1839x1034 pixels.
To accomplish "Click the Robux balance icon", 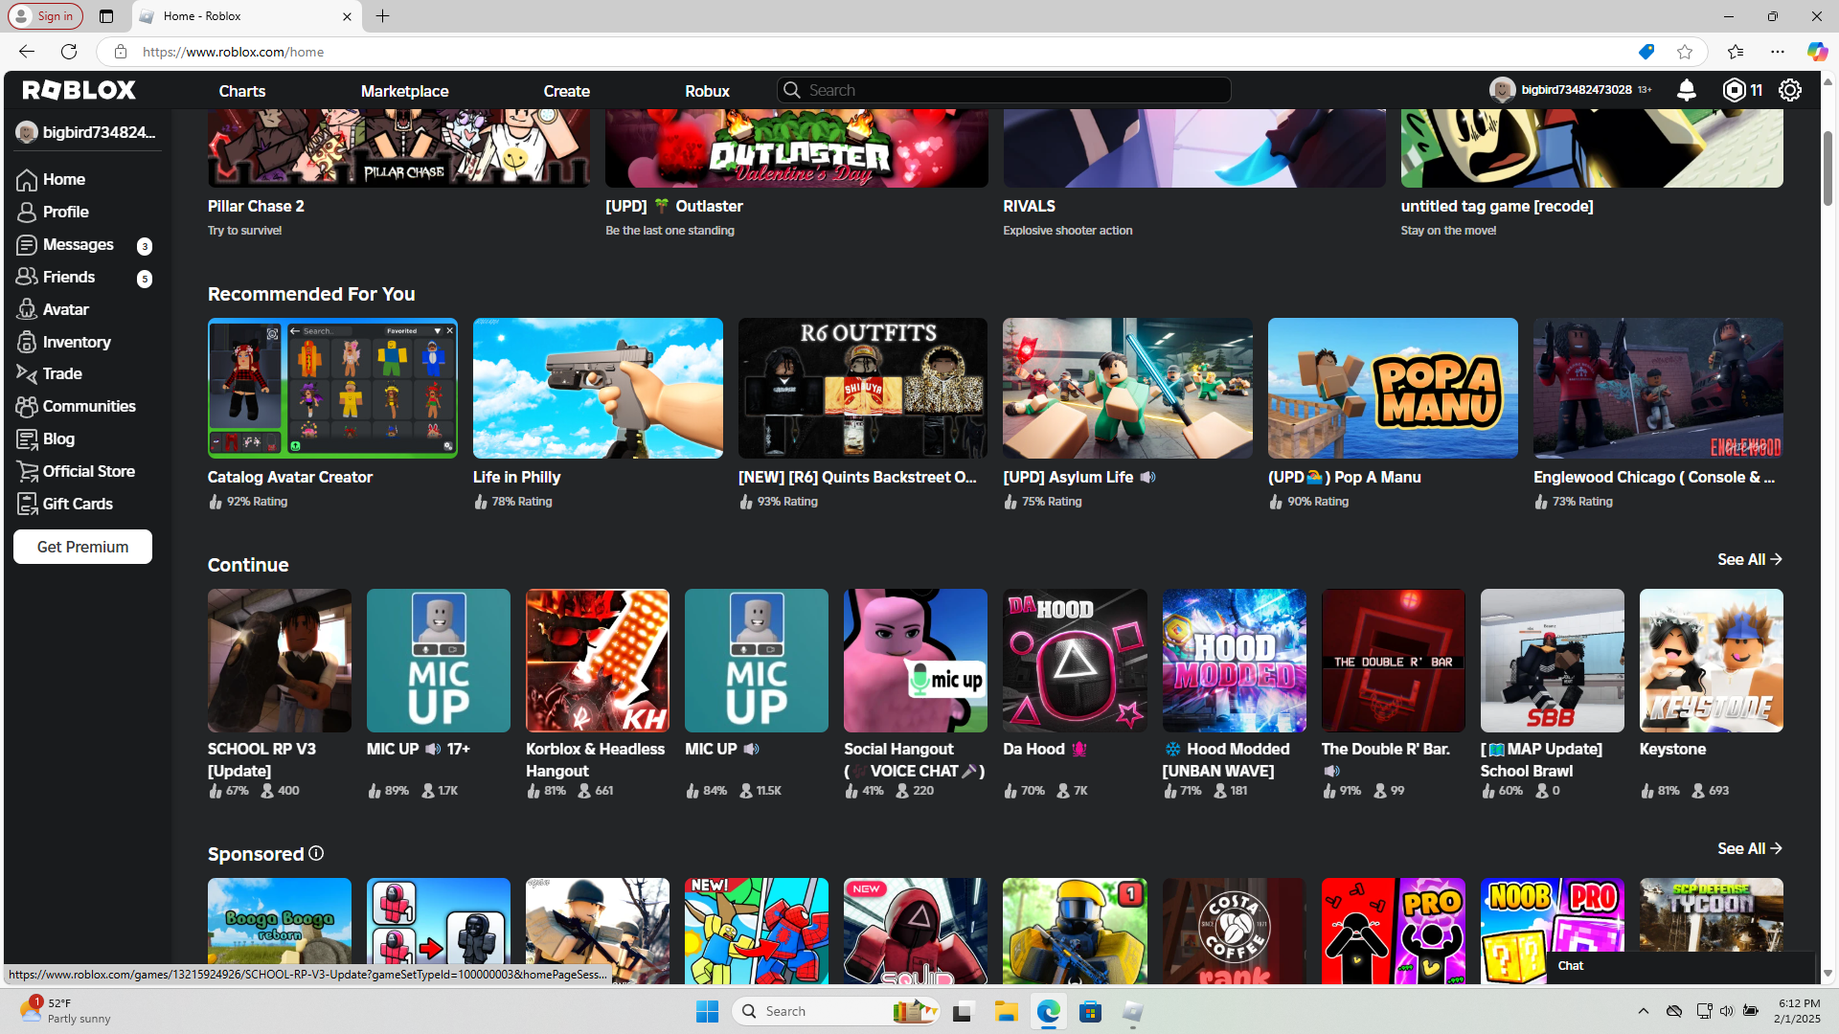I will coord(1734,90).
